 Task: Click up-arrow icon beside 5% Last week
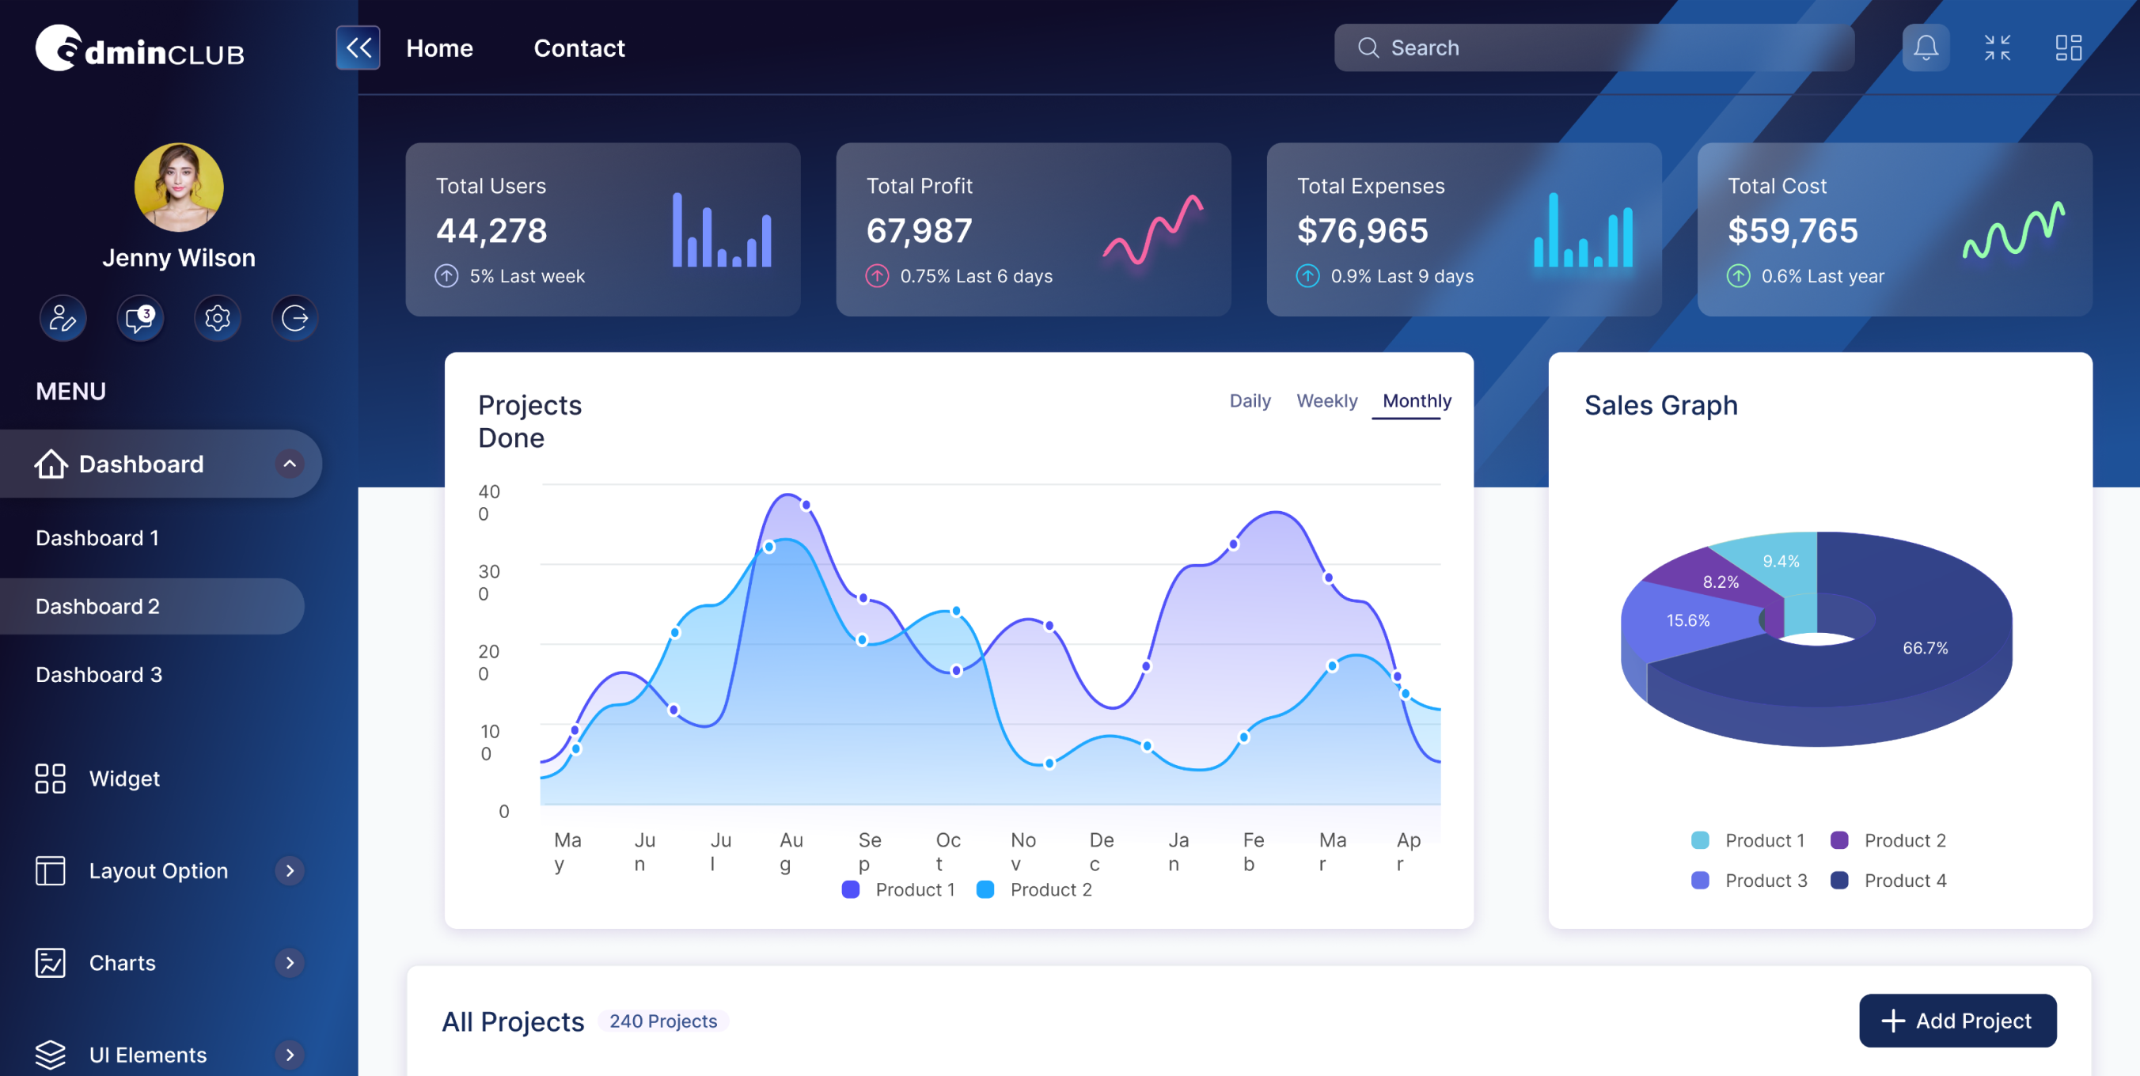(447, 275)
